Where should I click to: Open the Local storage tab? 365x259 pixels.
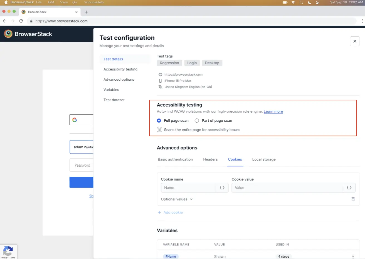coord(264,159)
